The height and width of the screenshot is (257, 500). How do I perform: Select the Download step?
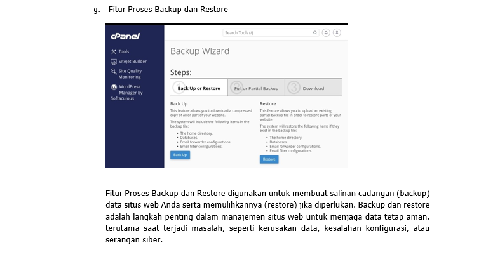click(x=313, y=88)
